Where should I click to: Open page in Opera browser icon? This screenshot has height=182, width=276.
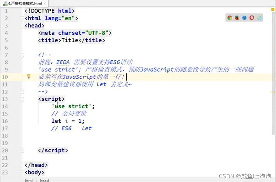pyautogui.click(x=252, y=18)
